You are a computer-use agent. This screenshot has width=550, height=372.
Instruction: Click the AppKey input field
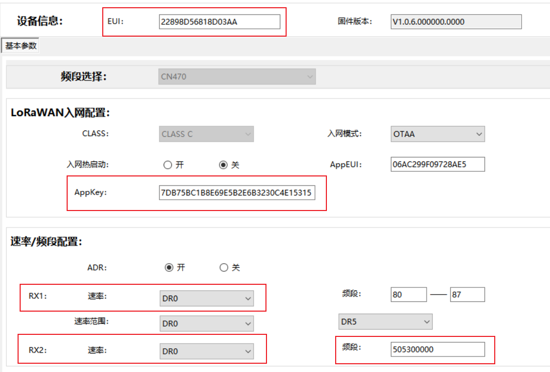point(237,192)
